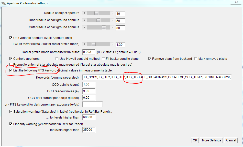The height and width of the screenshot is (147, 243).
Task: Enable Use Howell centroid method
Action: click(x=57, y=59)
